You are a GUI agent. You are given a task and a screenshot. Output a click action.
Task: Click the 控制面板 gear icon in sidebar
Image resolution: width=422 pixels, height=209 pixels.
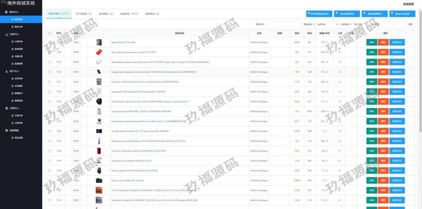[6, 130]
